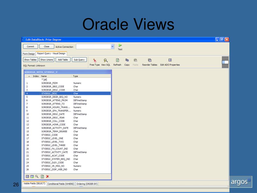The image size is (257, 193).
Task: Select field STVDEGC_LEVEL_THREE
Action: click(x=68, y=145)
